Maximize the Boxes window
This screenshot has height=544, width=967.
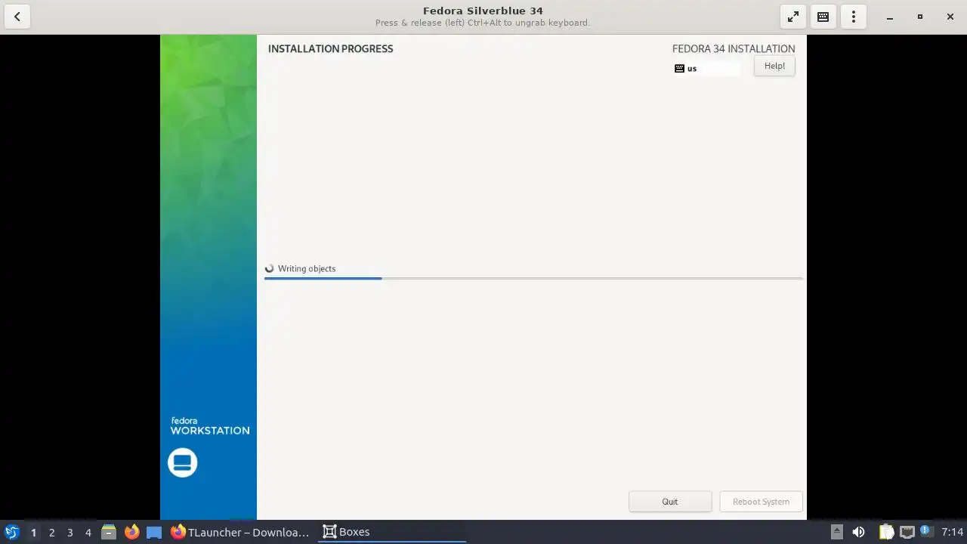tap(919, 17)
